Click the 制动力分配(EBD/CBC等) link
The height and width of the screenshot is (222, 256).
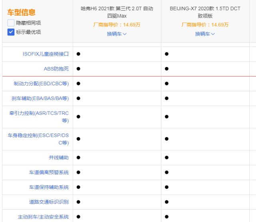coord(41,84)
